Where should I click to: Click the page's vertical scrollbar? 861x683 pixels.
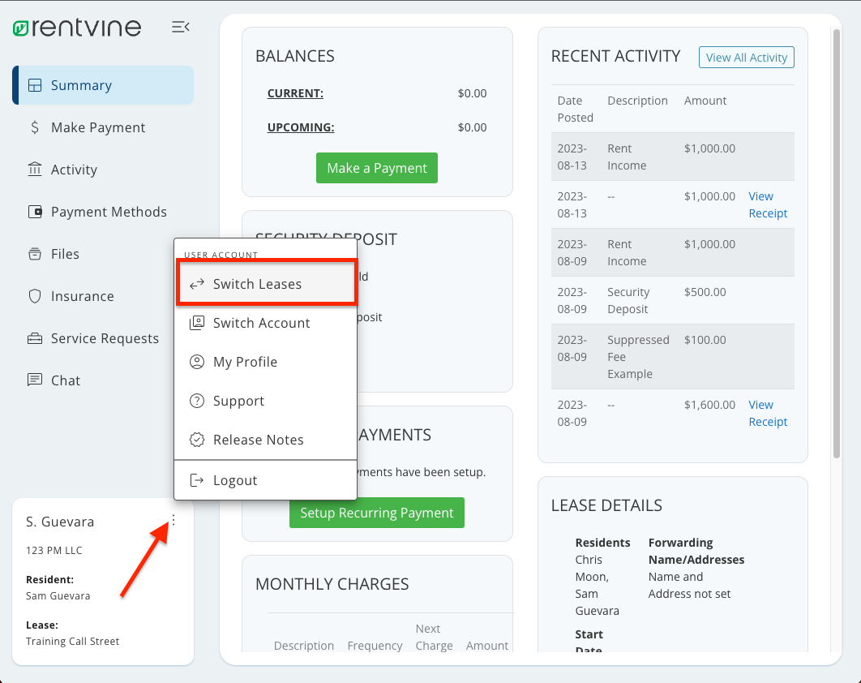point(837,243)
